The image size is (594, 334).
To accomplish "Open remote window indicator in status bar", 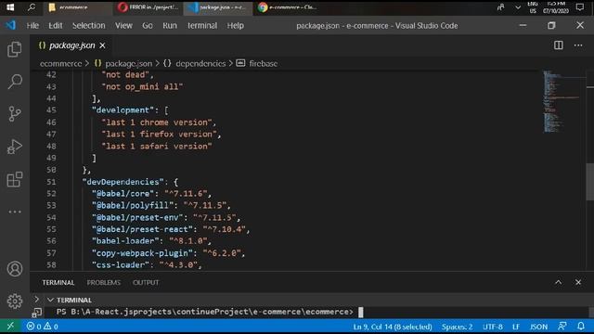I will 10,326.
